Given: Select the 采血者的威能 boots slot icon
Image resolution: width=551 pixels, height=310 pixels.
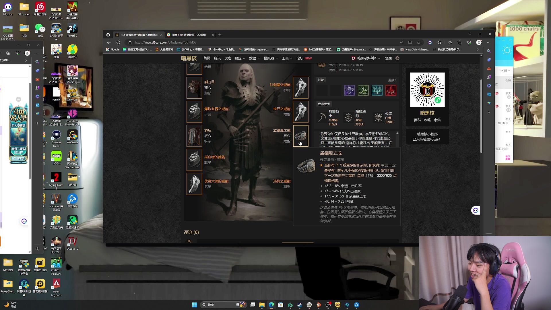Looking at the screenshot, I should (x=194, y=160).
